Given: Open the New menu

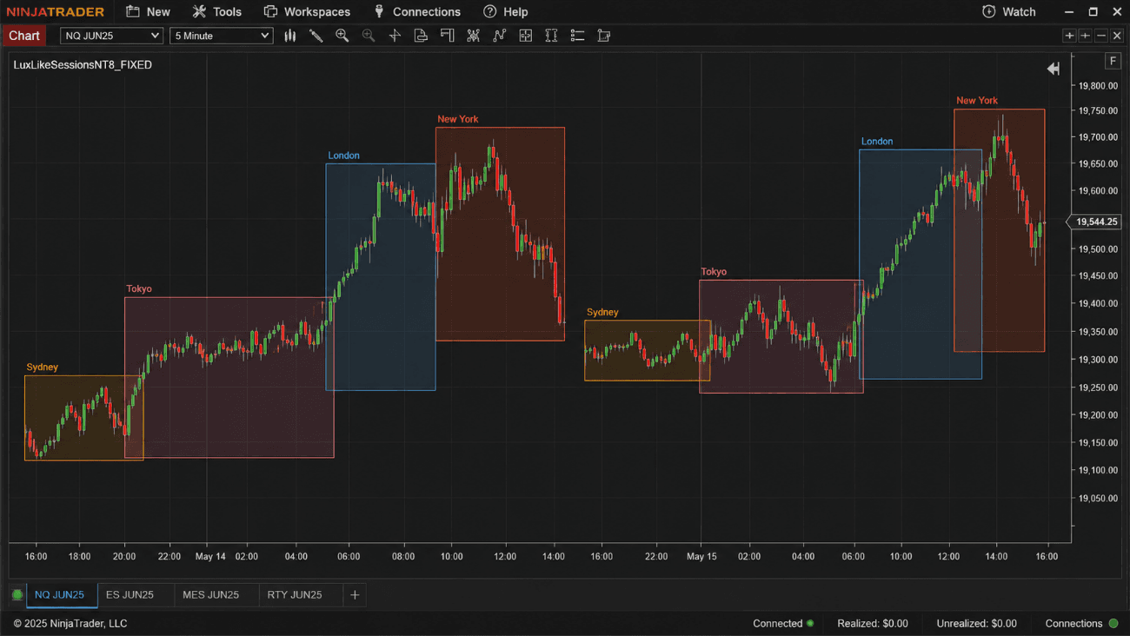Looking at the screenshot, I should [x=148, y=11].
